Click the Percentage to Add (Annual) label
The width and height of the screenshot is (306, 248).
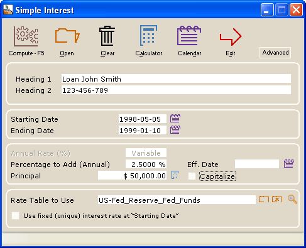click(x=60, y=164)
